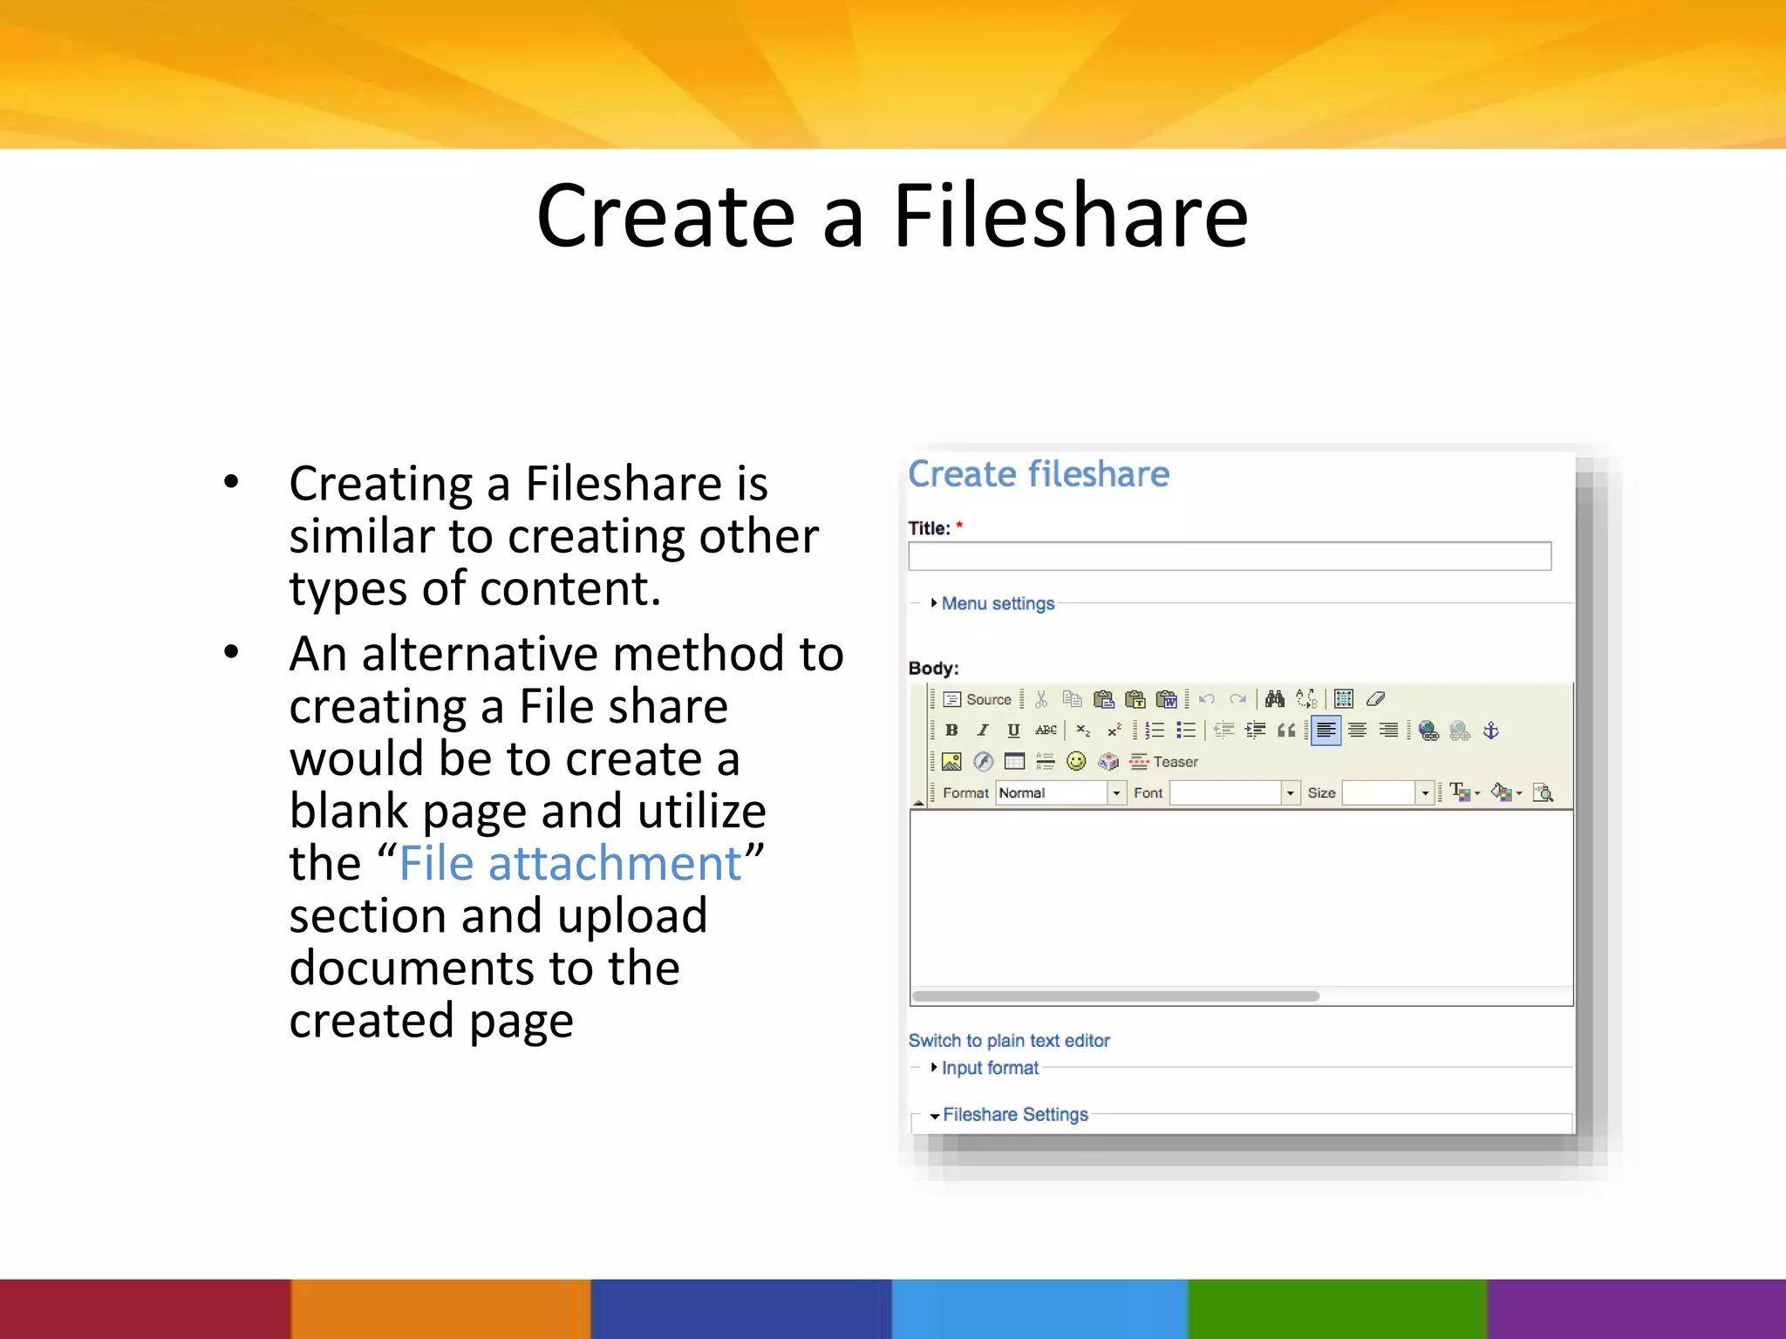Click the Insert Link globe icon
The width and height of the screenshot is (1786, 1339).
coord(1428,731)
